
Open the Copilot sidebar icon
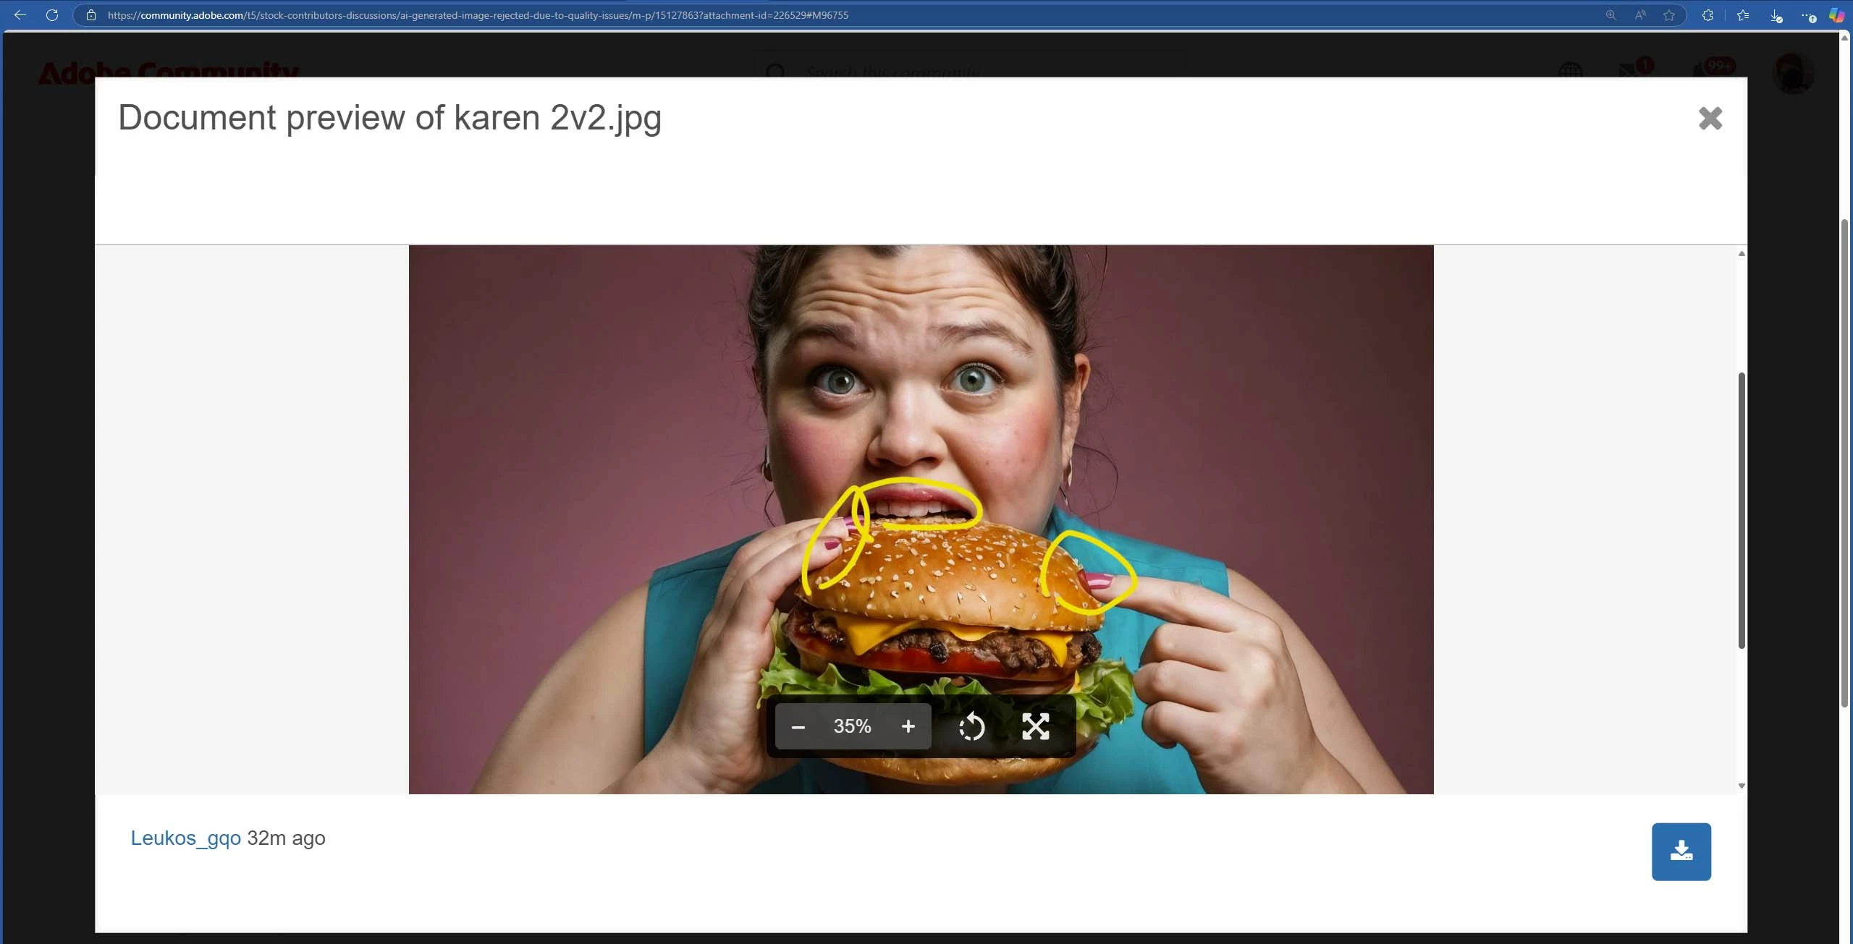[x=1836, y=15]
